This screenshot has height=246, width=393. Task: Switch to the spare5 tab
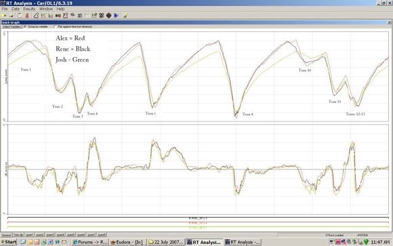click(x=70, y=235)
